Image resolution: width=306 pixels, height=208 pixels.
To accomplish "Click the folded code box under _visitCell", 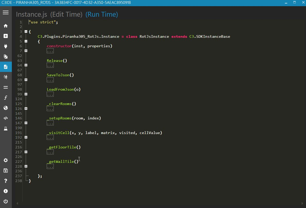I will [50, 138].
